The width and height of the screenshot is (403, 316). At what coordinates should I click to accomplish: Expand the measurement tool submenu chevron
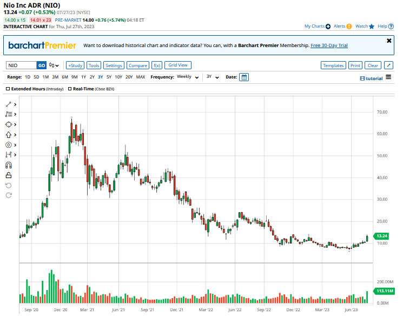tap(15, 155)
